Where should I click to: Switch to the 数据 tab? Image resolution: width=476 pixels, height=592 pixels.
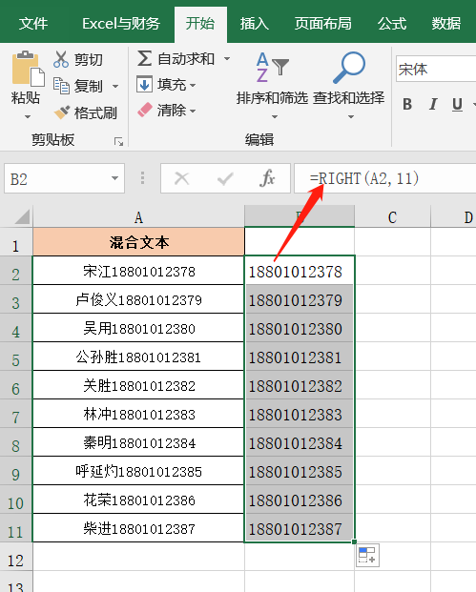tap(446, 24)
